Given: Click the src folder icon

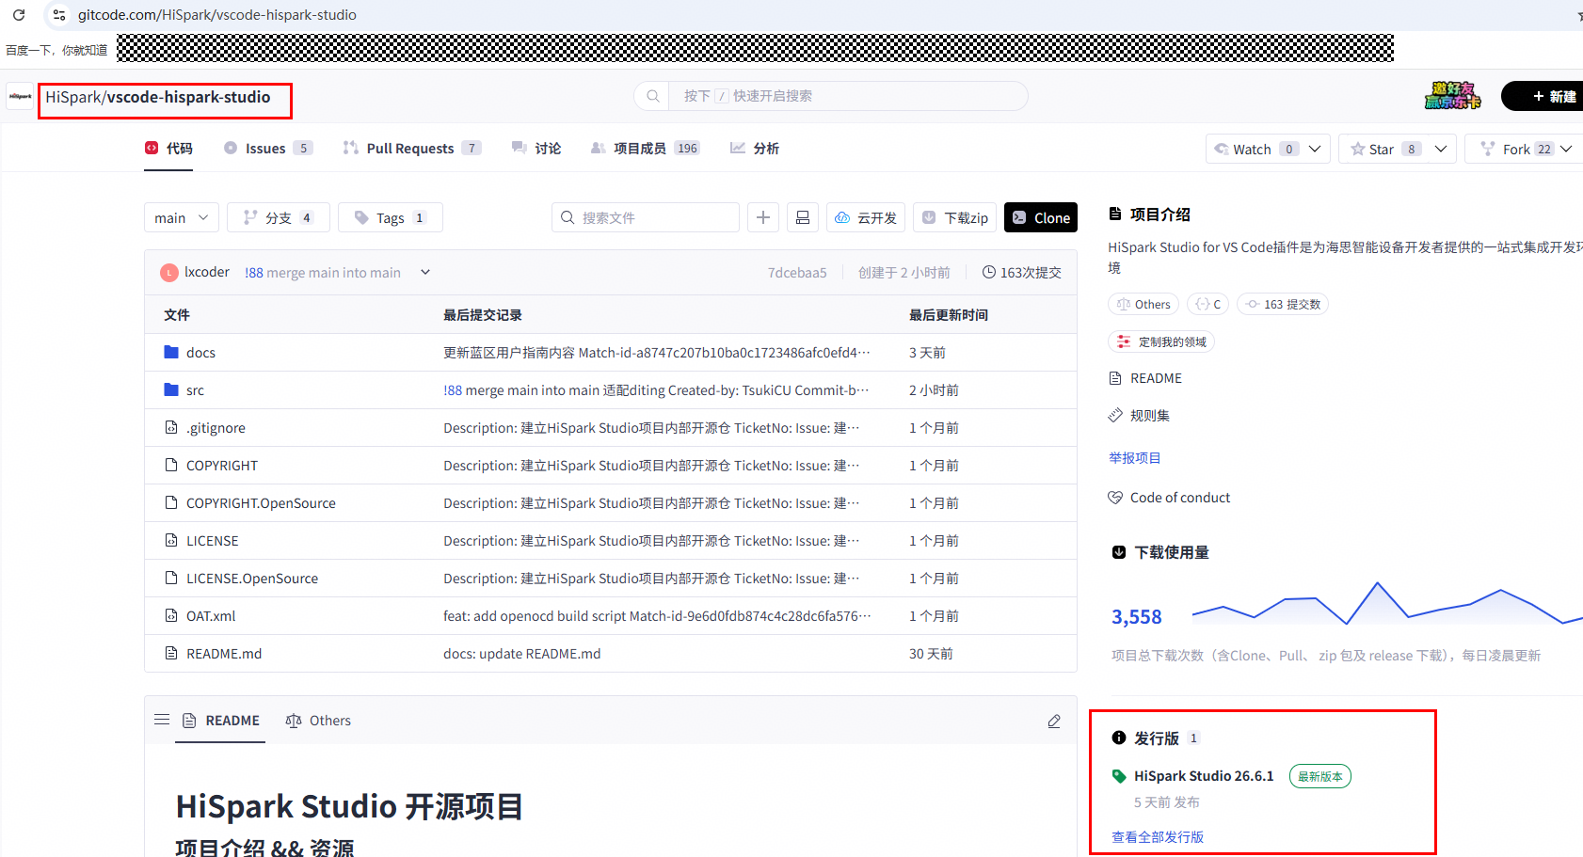Looking at the screenshot, I should (x=171, y=389).
